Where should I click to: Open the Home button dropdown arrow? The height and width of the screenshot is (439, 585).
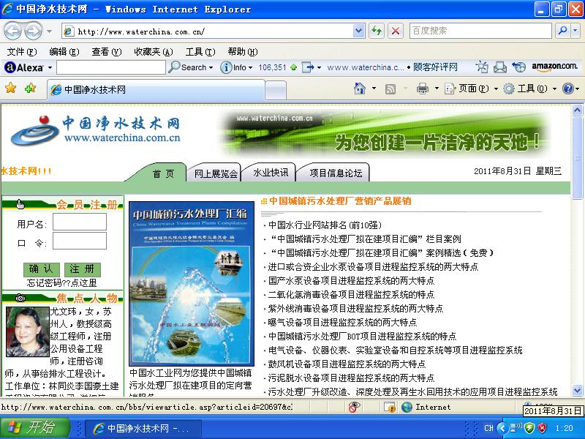[x=374, y=89]
